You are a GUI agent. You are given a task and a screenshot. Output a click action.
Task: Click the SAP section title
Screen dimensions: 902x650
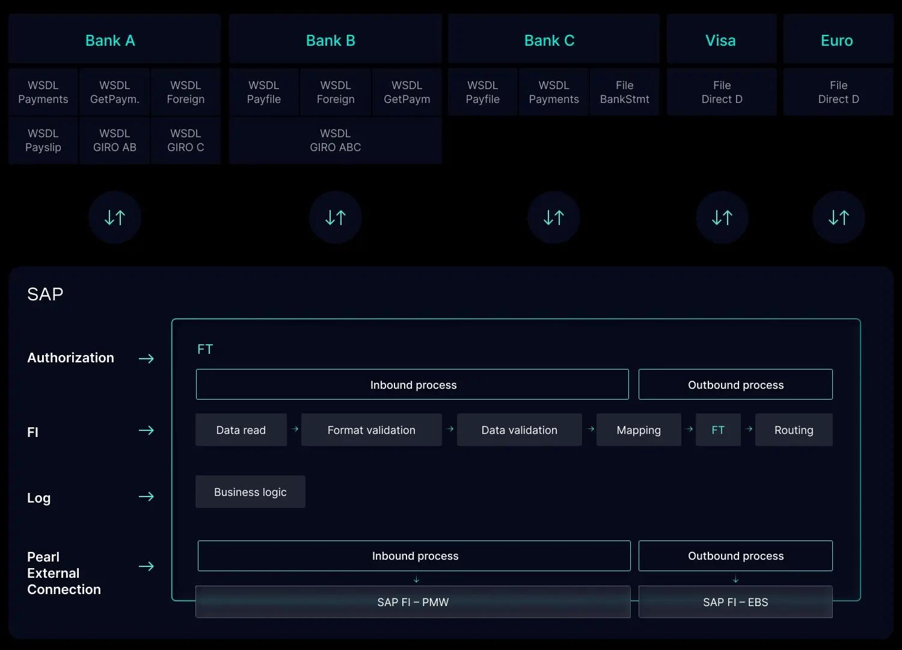point(45,294)
